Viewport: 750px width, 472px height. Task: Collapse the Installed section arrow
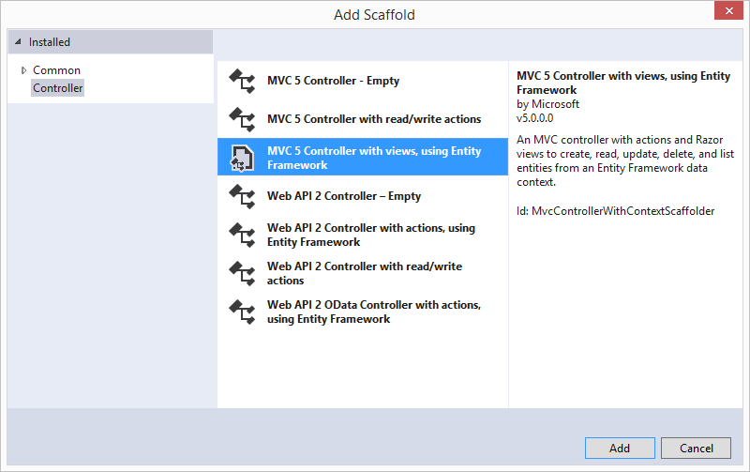pyautogui.click(x=18, y=41)
